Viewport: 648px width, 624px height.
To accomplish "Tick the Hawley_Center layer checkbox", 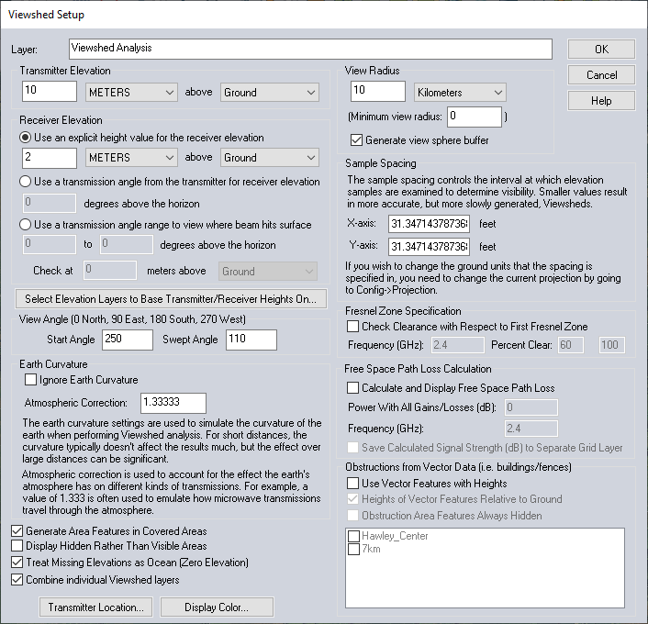I will (x=353, y=536).
